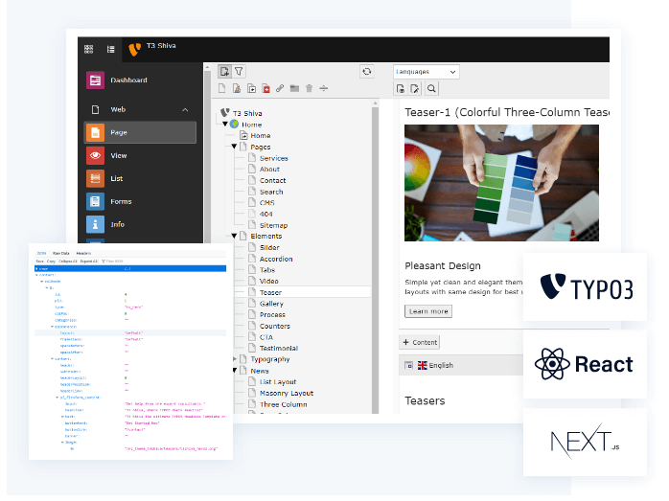Click the Learn more button
This screenshot has width=669, height=501.
(428, 311)
